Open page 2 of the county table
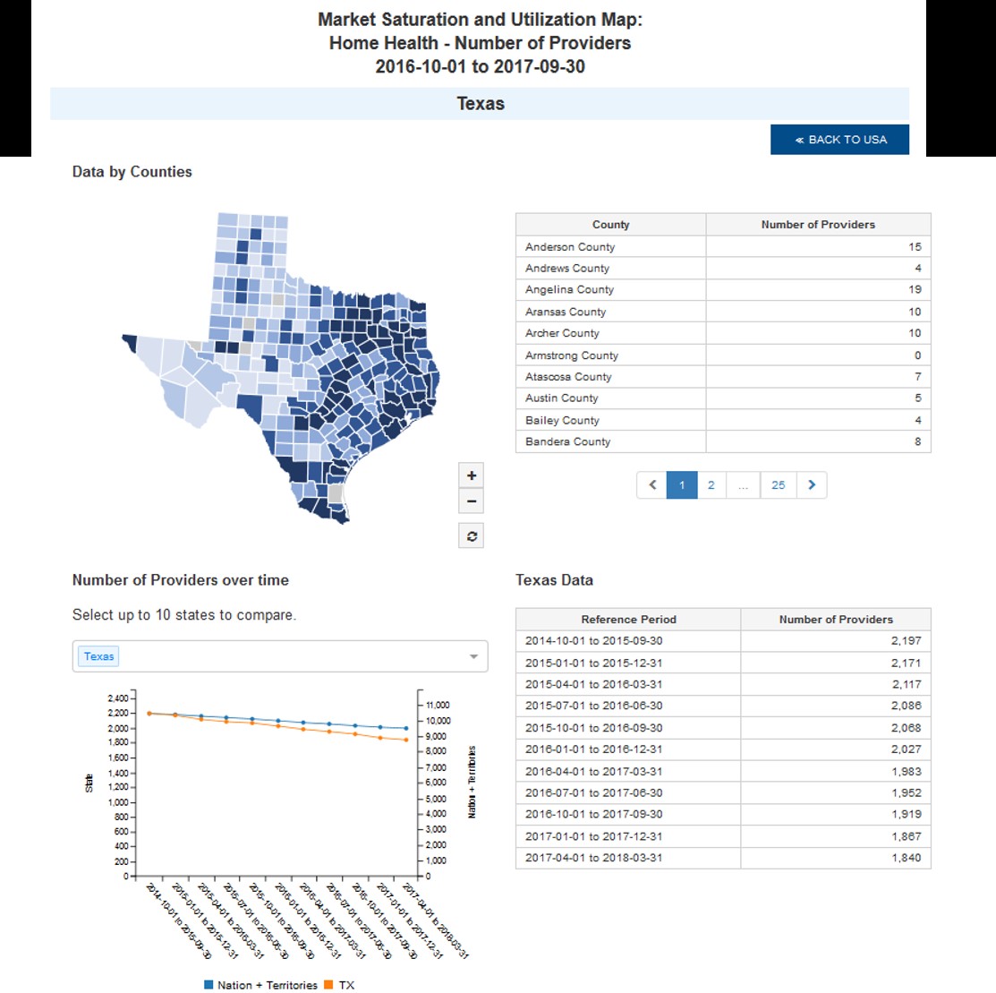 711,485
